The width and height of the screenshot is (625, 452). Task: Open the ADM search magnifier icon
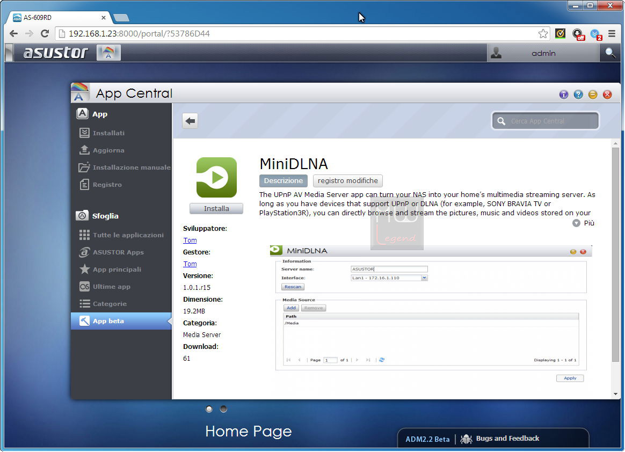click(610, 53)
